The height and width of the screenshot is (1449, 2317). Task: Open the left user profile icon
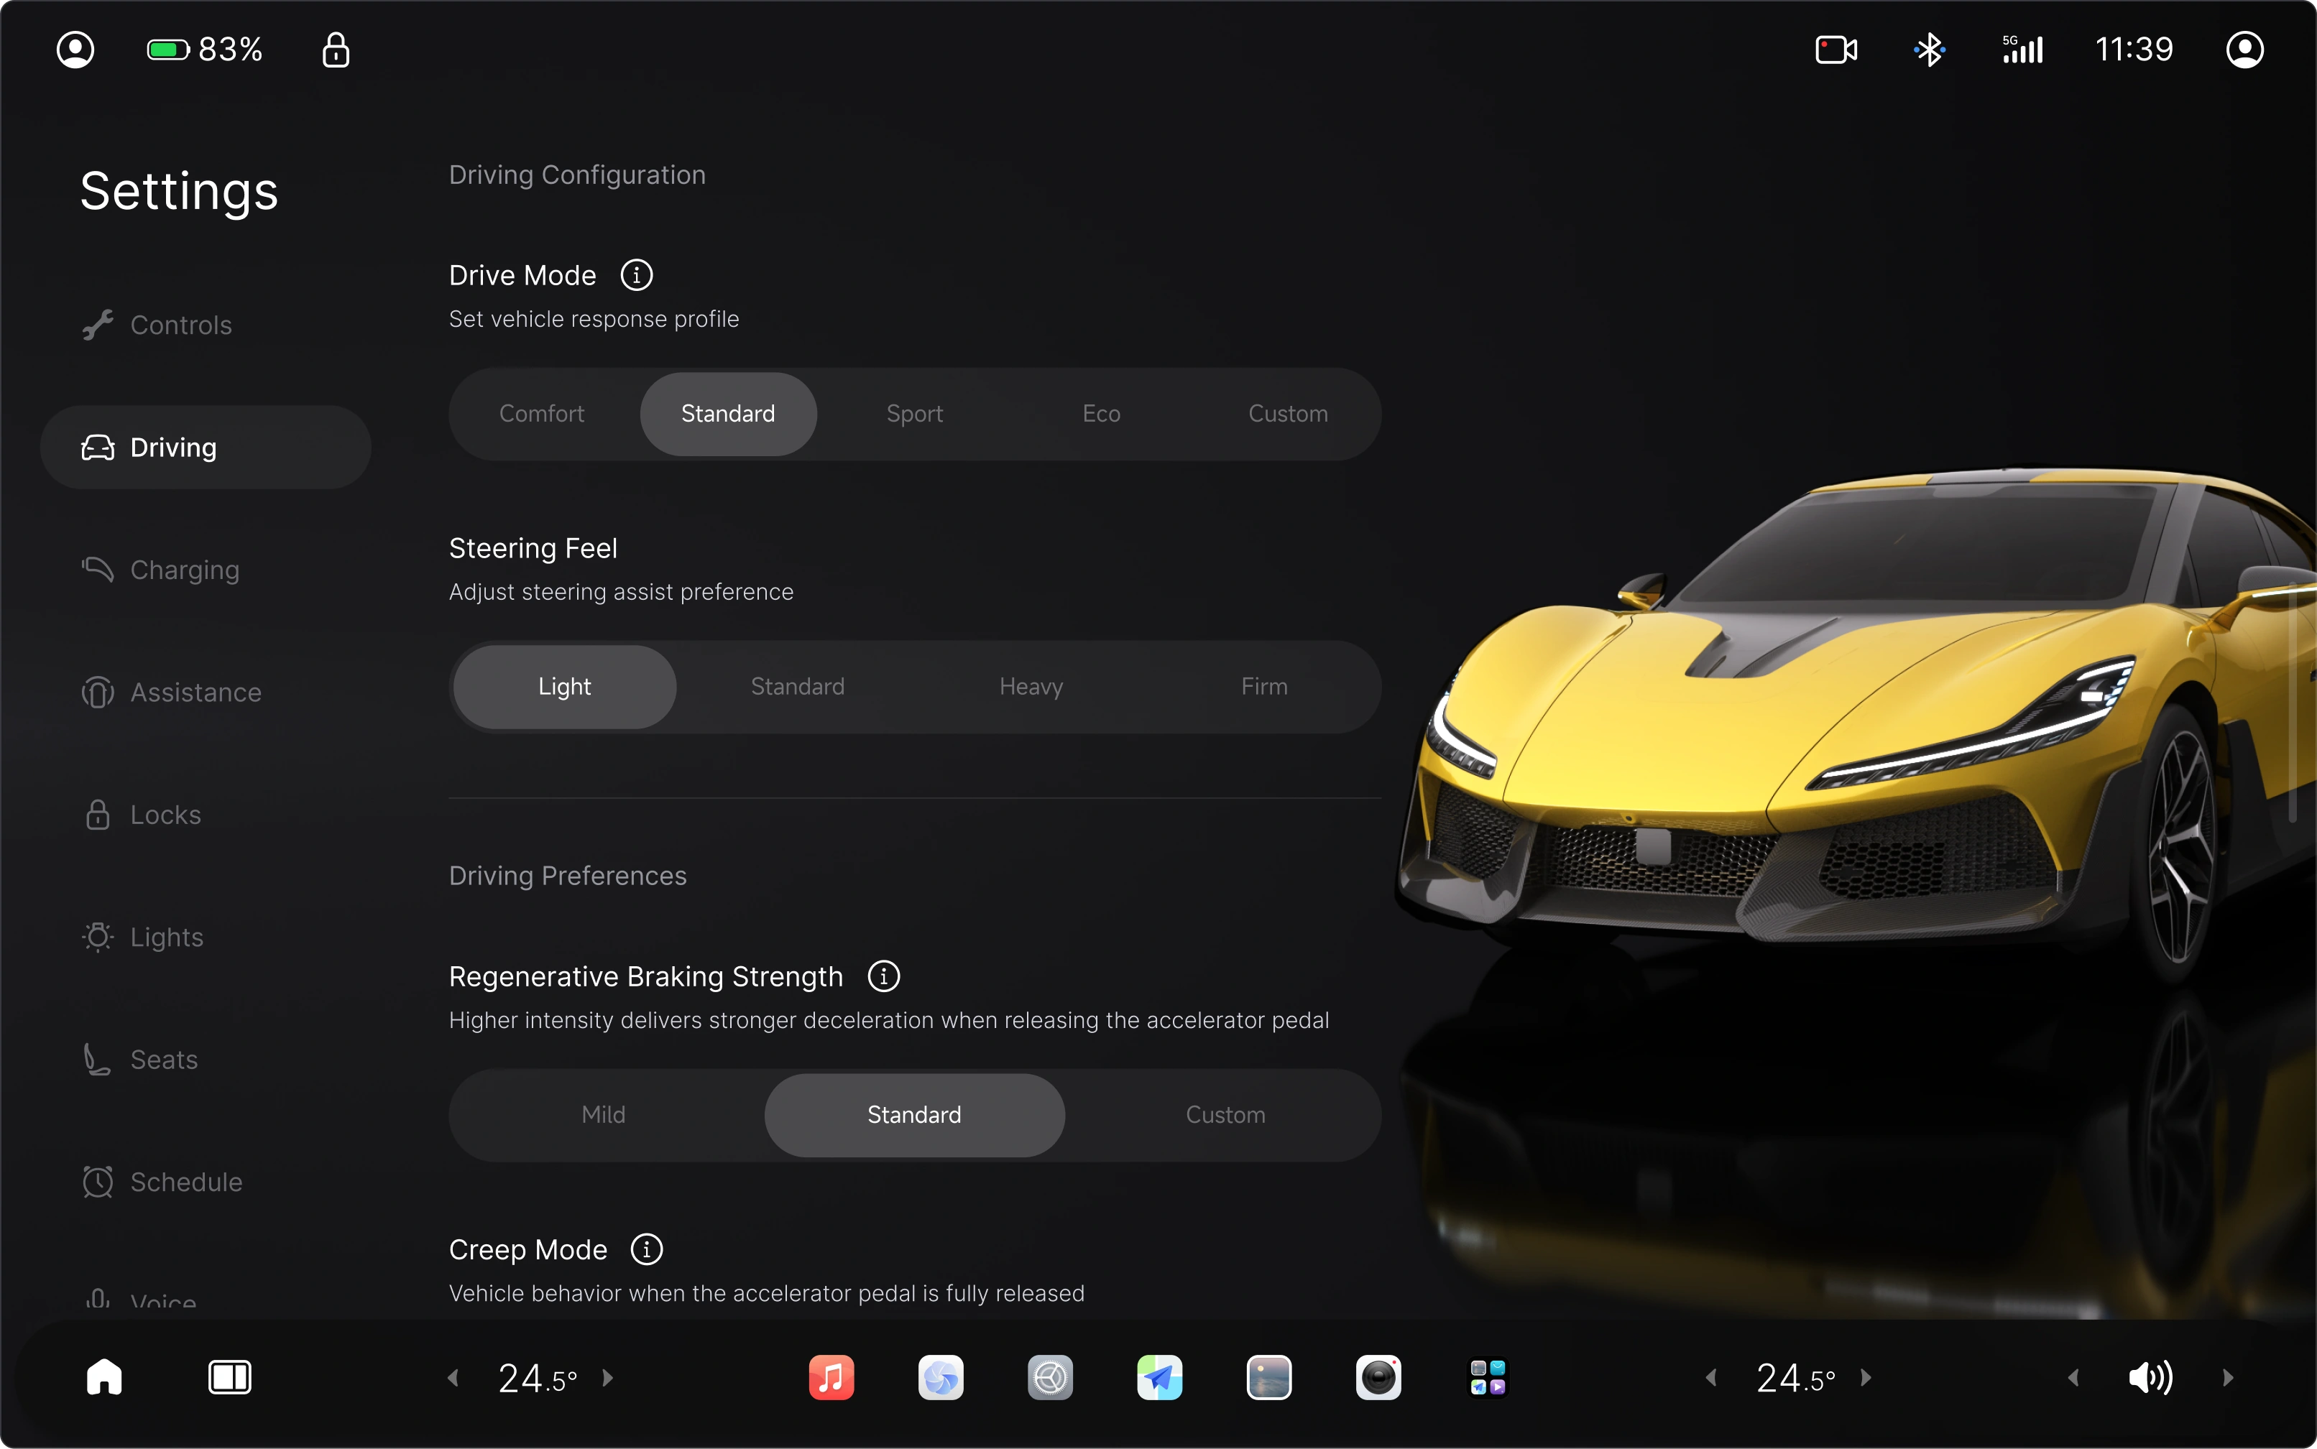[75, 50]
